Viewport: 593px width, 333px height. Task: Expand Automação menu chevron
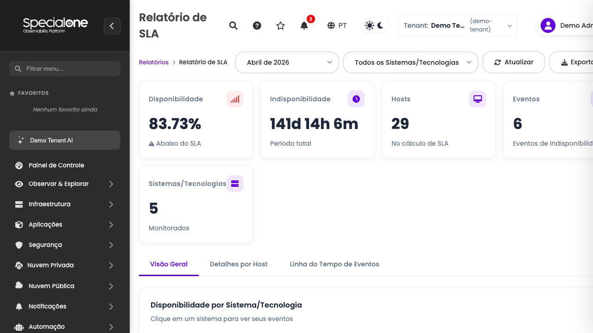pos(111,327)
